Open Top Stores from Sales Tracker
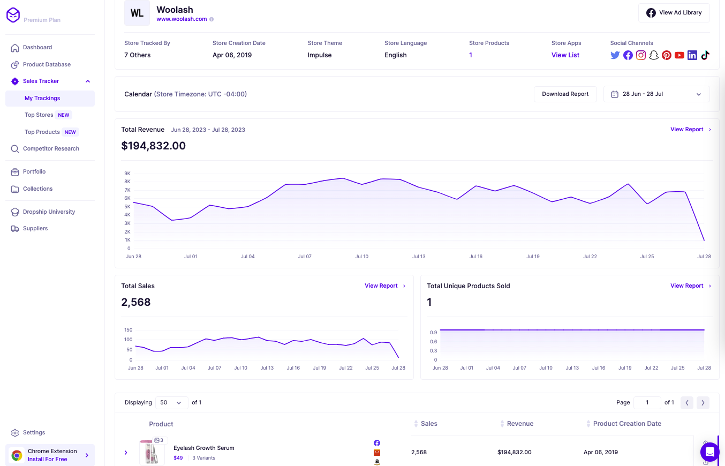 click(x=40, y=115)
